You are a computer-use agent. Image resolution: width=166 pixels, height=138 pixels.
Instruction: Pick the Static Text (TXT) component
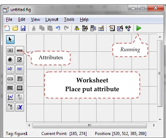20,69
